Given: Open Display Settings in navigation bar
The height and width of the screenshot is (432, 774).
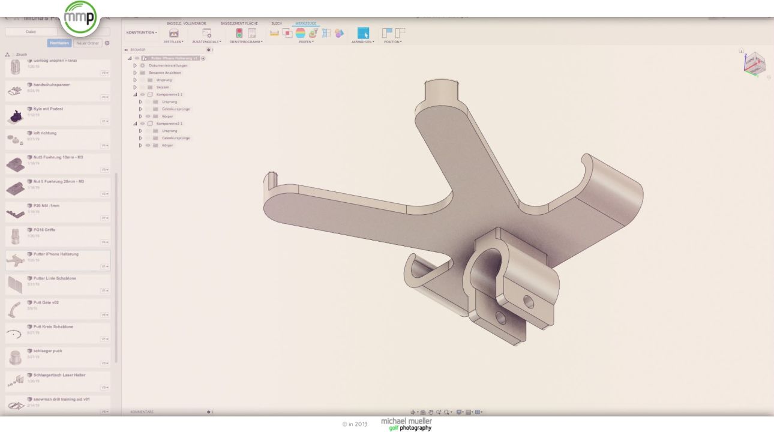Looking at the screenshot, I should pos(460,412).
